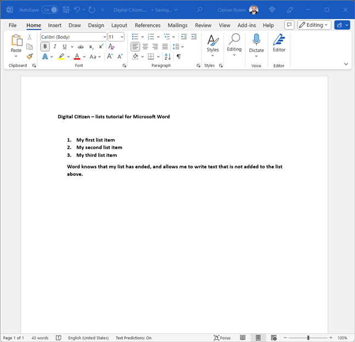
Task: Sort text alphabetically icon
Action: tap(168, 56)
